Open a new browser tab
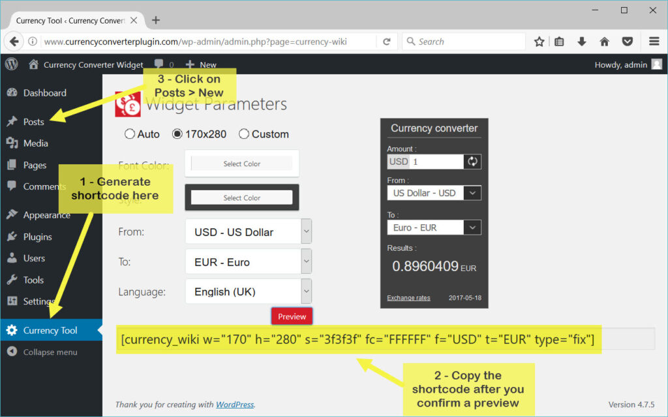668x417 pixels. tap(156, 20)
